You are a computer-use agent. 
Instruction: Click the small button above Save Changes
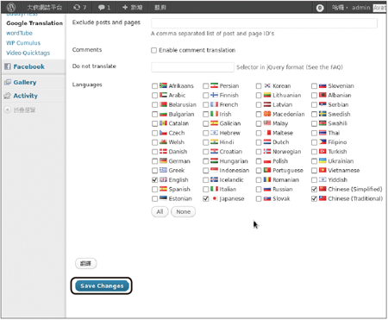(x=85, y=263)
